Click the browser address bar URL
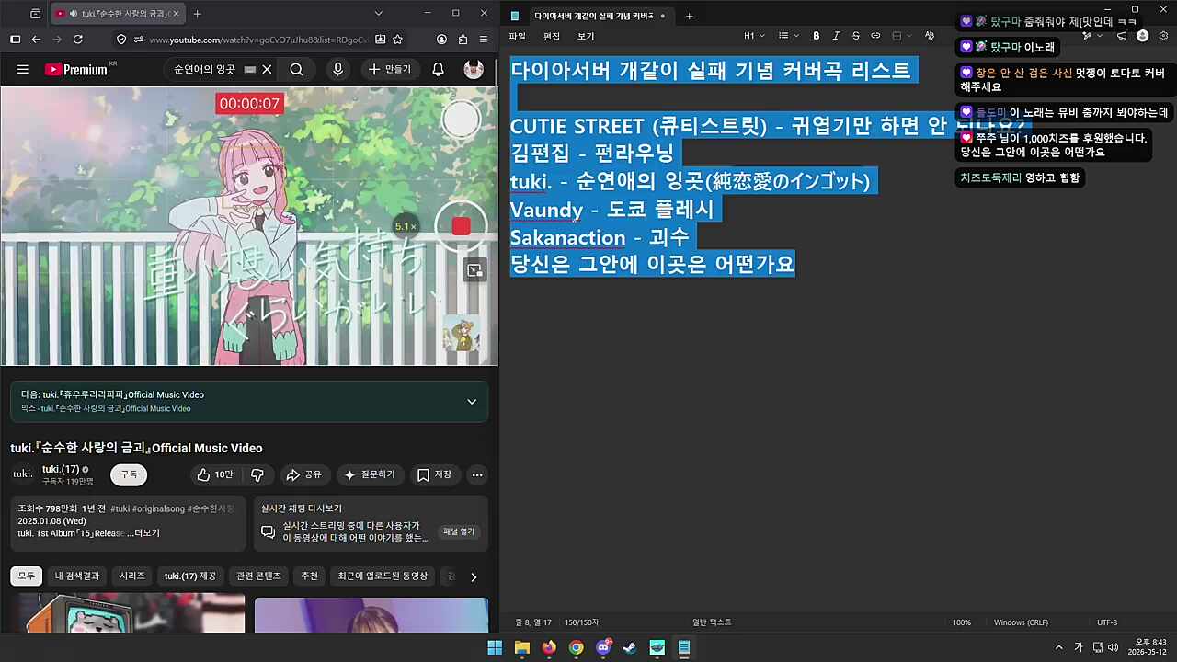Screen dimensions: 1177x662 click(x=258, y=40)
